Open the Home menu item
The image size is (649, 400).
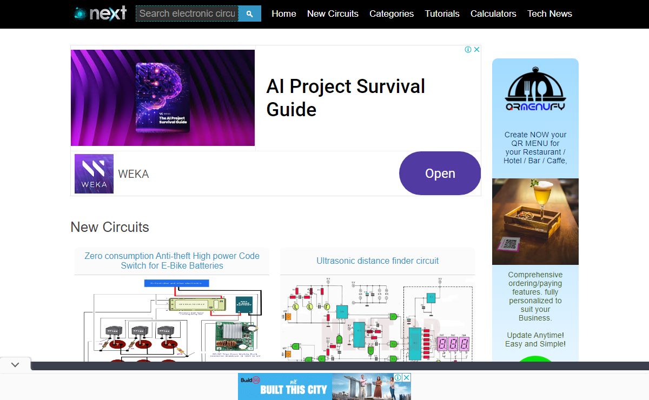(284, 14)
